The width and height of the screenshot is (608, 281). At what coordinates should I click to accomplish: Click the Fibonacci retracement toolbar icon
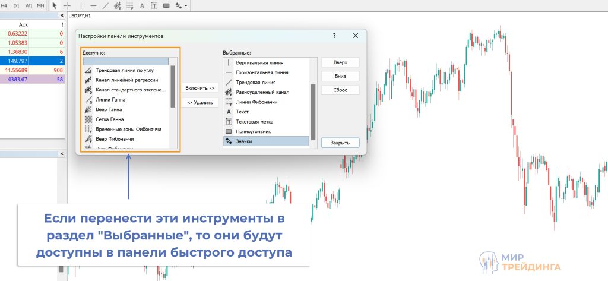129,5
